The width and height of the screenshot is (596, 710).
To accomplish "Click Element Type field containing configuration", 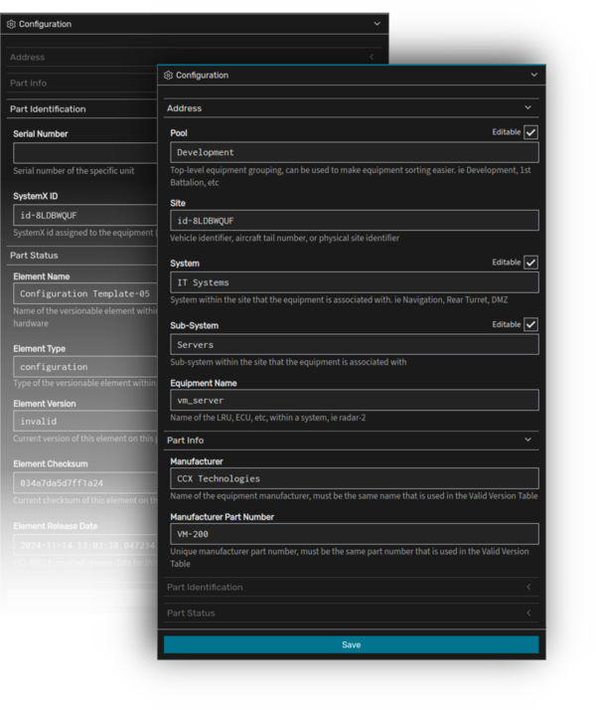I will [85, 367].
